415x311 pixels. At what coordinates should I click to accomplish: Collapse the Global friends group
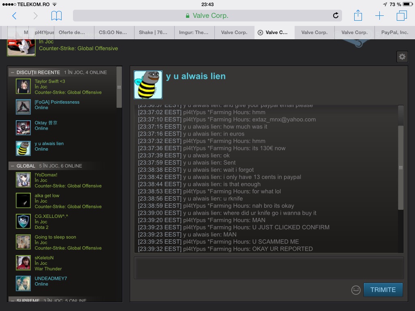[x=13, y=166]
